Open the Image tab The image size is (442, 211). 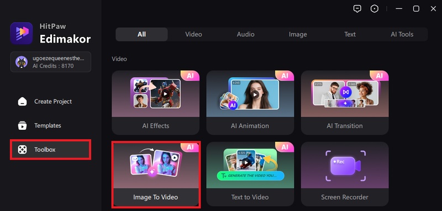[298, 34]
